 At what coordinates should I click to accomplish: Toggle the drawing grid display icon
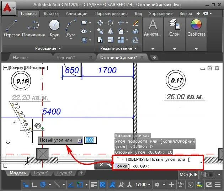[x=204, y=174]
